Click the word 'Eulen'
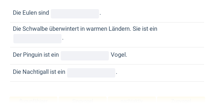 point(30,13)
